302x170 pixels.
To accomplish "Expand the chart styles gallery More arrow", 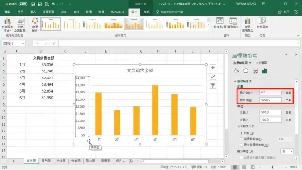I will [209, 29].
